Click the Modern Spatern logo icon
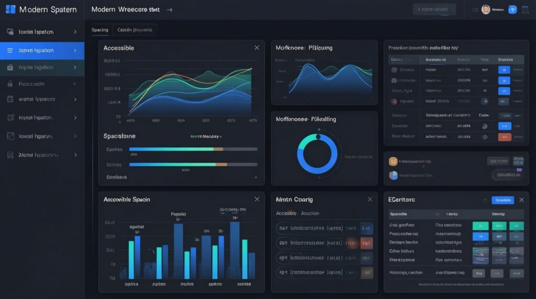Viewport: 536px width, 299px height. pos(10,9)
